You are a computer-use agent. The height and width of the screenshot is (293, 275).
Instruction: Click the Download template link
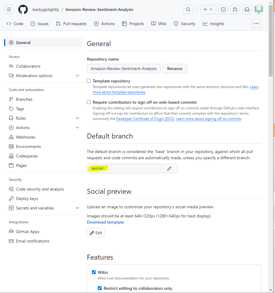point(105,222)
